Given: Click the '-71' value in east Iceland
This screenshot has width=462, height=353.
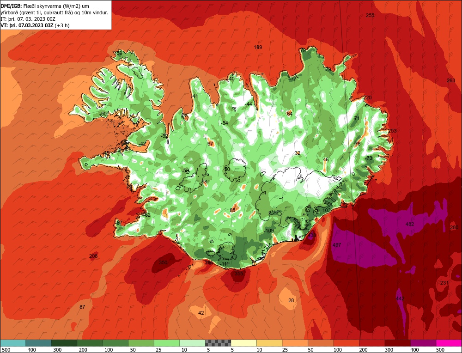Looking at the screenshot, I should 356,118.
